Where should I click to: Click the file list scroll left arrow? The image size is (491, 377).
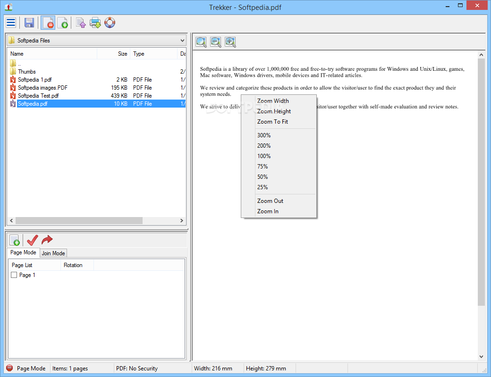coord(12,220)
